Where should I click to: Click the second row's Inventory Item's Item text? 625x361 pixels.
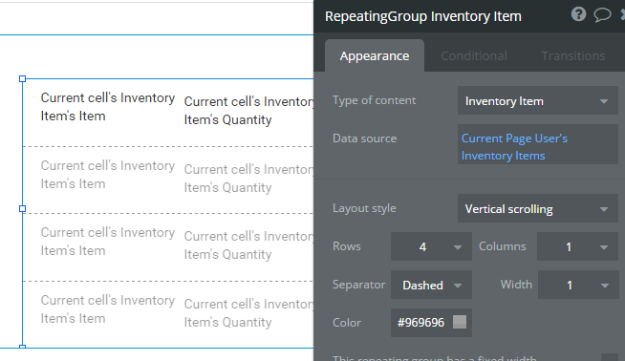108,175
